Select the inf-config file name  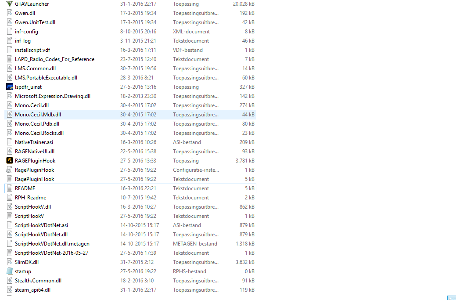coord(26,32)
